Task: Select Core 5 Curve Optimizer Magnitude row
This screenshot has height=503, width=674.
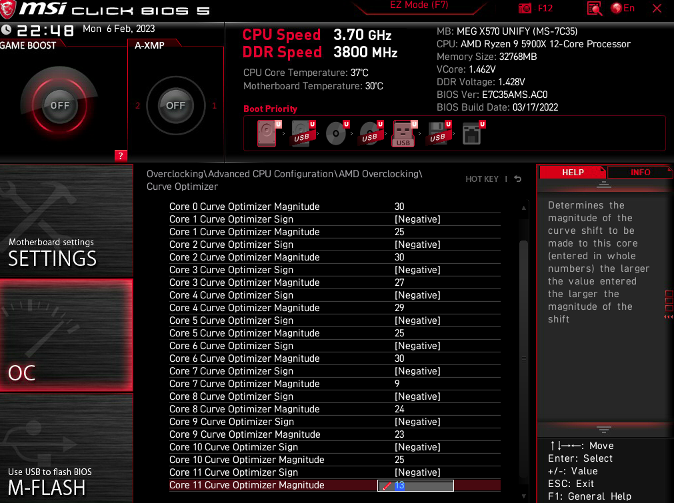Action: click(335, 333)
